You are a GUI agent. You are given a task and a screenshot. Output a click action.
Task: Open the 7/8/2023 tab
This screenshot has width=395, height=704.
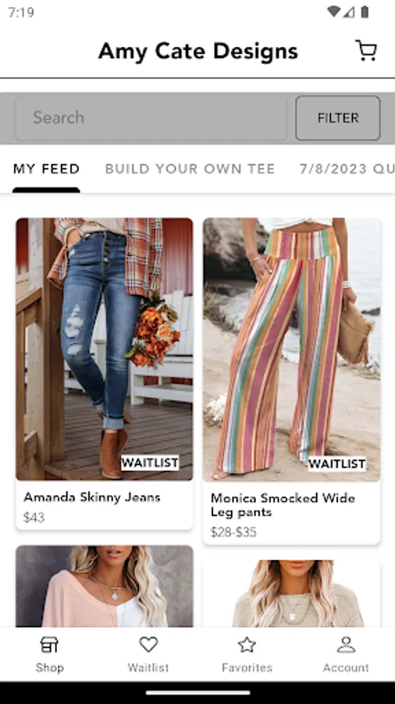click(347, 169)
